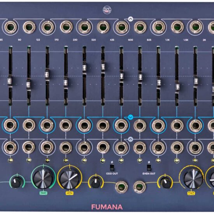Viewport: 214px width, 214px height.
Task: Click the EVEN OUT label text
Action: coord(149,174)
